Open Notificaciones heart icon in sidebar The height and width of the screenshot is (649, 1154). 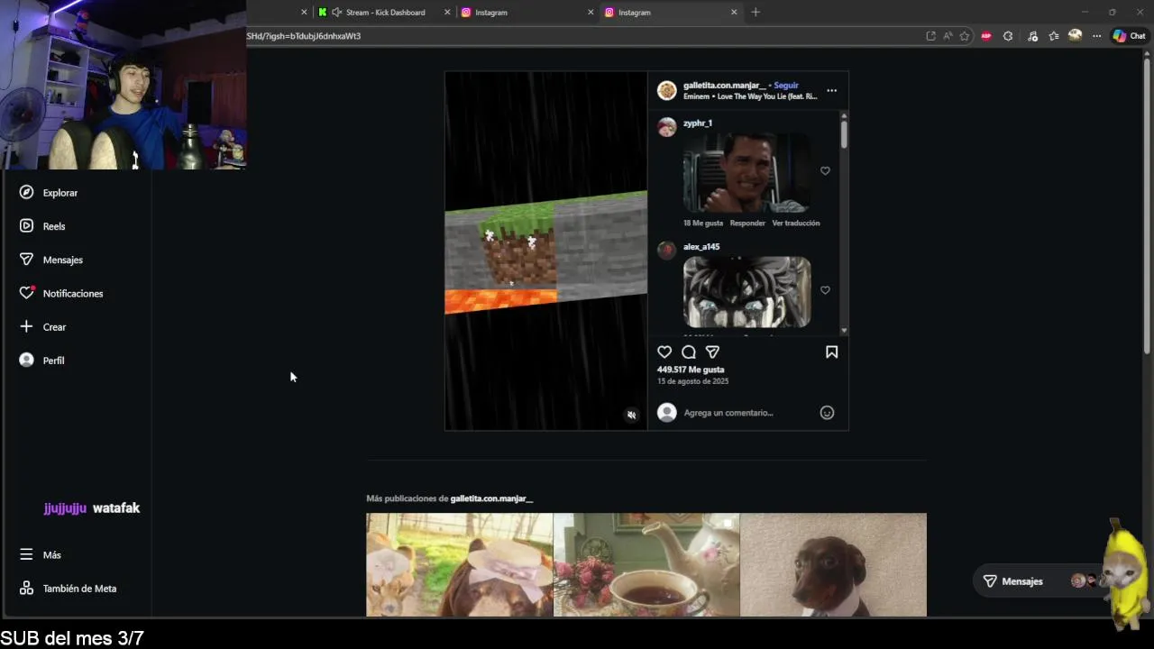27,293
